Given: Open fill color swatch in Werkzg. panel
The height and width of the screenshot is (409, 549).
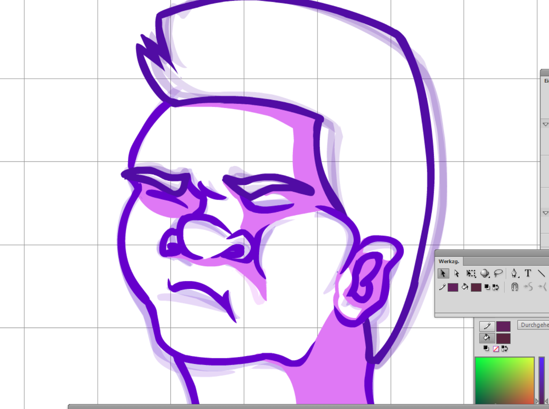Looking at the screenshot, I should click(x=476, y=287).
